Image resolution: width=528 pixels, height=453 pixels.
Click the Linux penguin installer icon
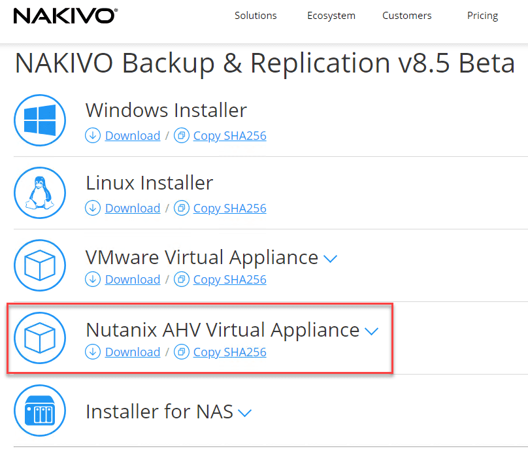point(40,193)
